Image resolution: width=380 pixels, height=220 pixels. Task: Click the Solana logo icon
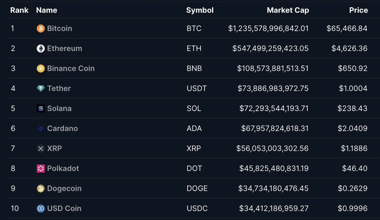pyautogui.click(x=41, y=109)
